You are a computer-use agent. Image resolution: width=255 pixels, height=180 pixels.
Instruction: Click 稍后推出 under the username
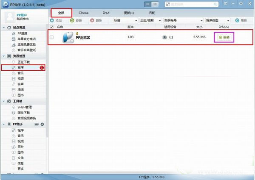point(23,19)
